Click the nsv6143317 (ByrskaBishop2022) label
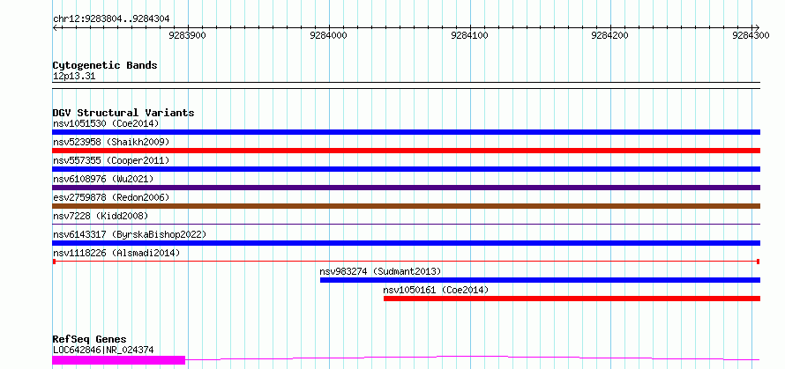785x369 pixels. 130,234
